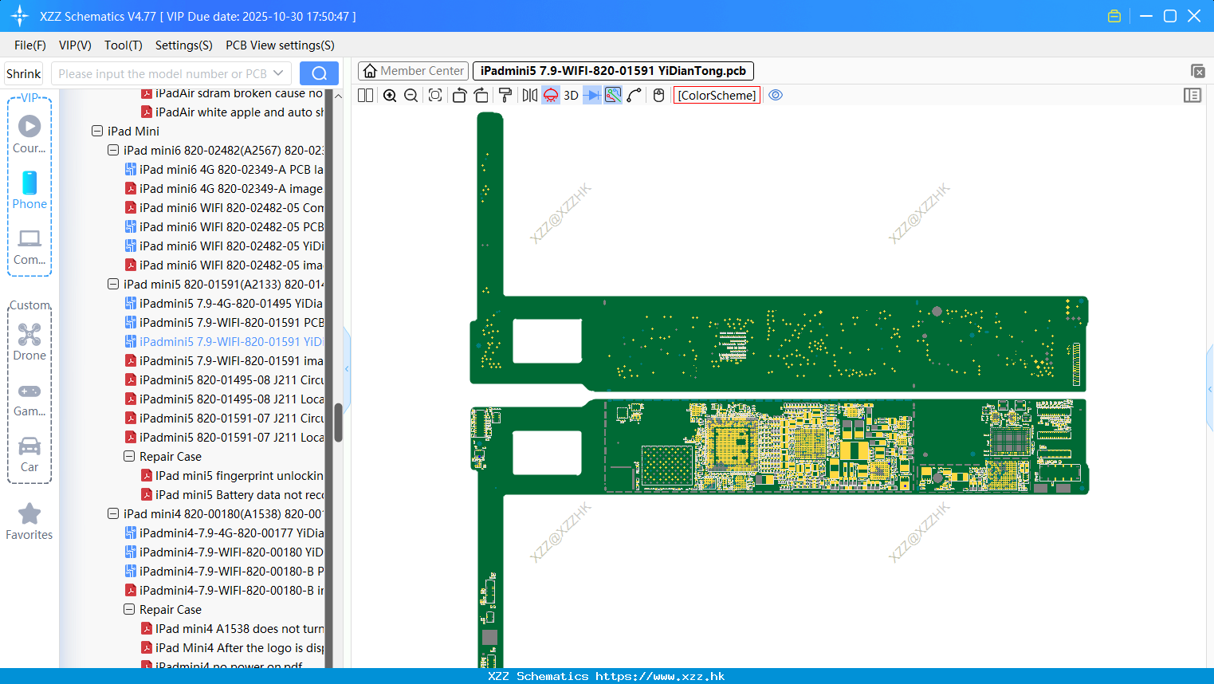Image resolution: width=1214 pixels, height=684 pixels.
Task: Select the curve wire tool
Action: tap(635, 96)
